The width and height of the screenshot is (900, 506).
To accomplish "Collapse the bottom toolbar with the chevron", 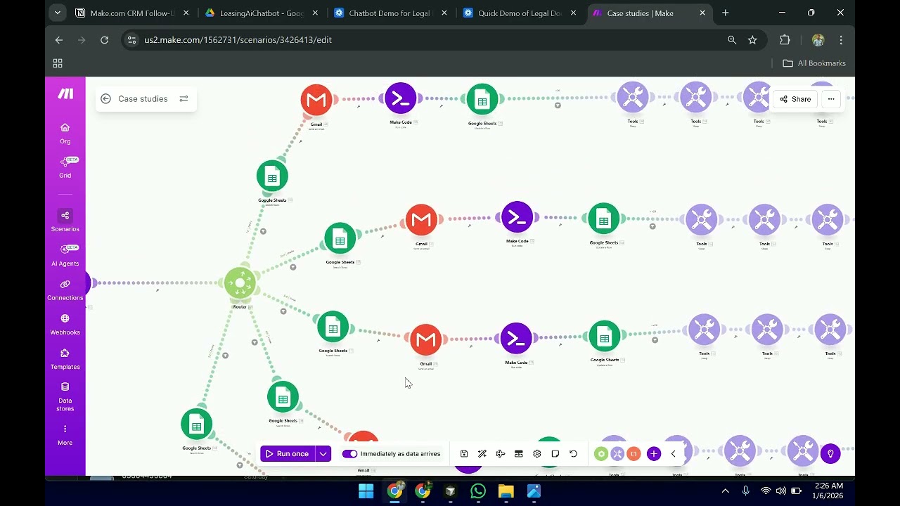I will point(673,454).
